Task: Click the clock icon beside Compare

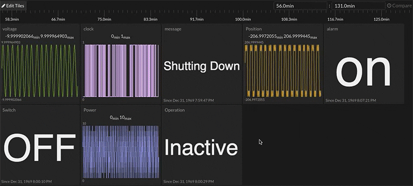Action: 389,6
